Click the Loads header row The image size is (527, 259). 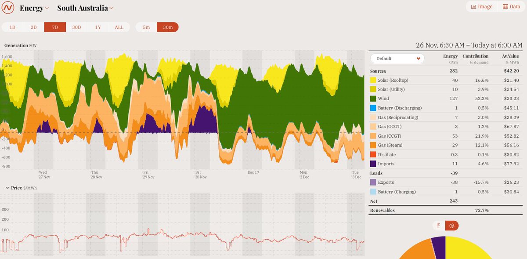tap(445, 173)
